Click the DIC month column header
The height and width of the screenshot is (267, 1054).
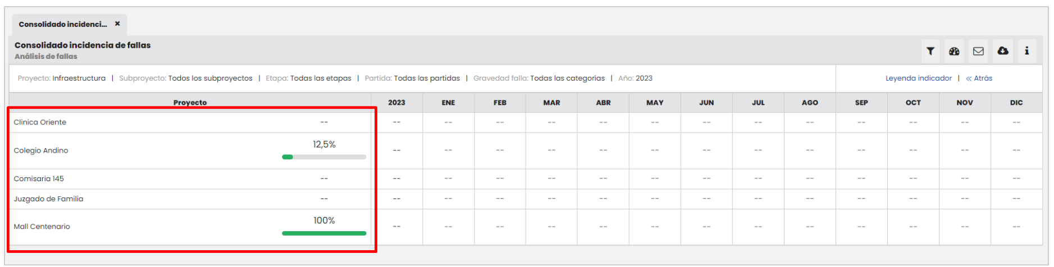coord(1016,103)
